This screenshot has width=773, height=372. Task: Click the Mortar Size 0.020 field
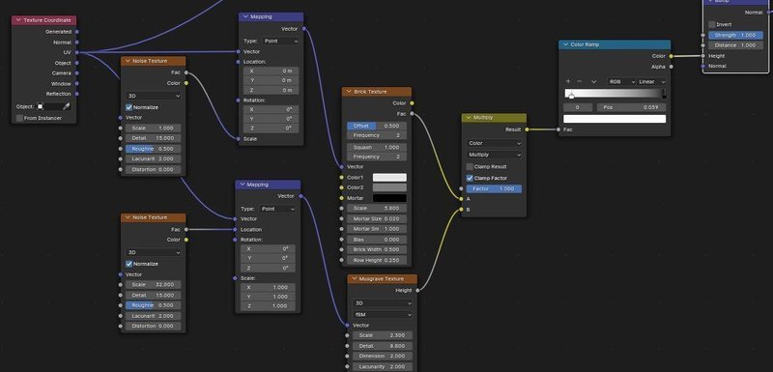coord(377,218)
